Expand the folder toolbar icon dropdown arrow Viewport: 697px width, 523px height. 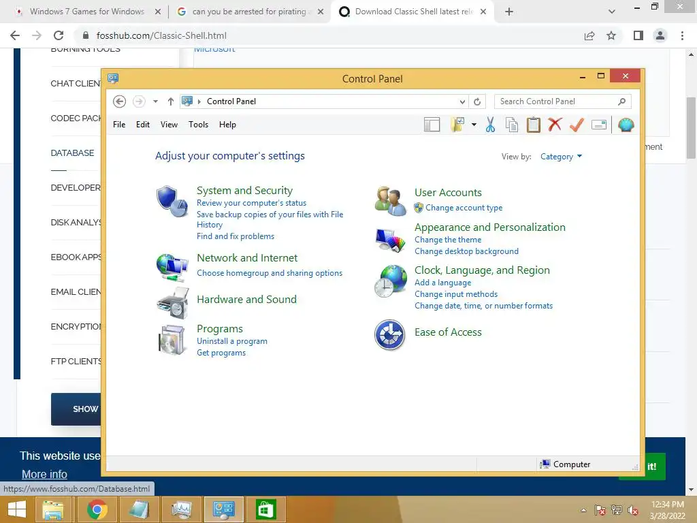[474, 125]
